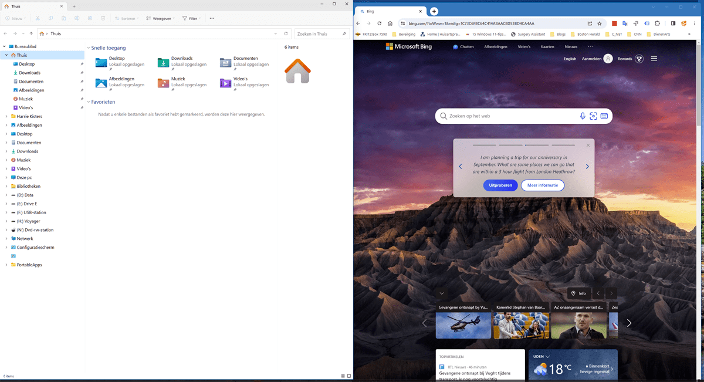The image size is (704, 382).
Task: Open the Muziek quick access folder tile
Action: [x=182, y=83]
